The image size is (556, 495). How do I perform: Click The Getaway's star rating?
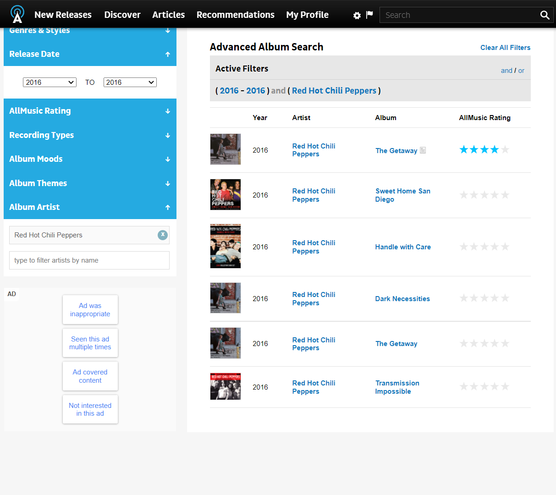484,150
